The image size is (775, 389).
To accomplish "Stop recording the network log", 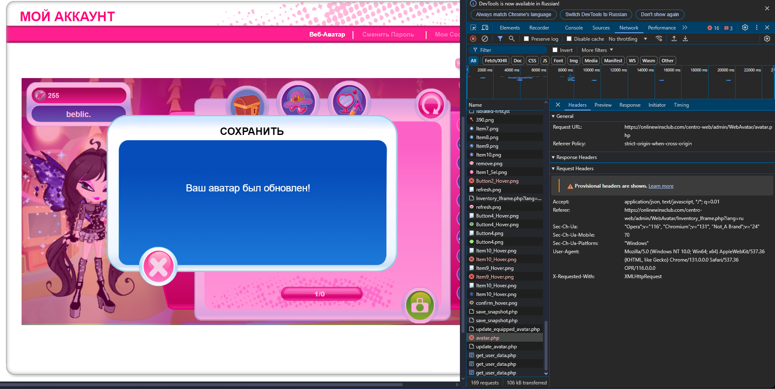I will click(473, 39).
